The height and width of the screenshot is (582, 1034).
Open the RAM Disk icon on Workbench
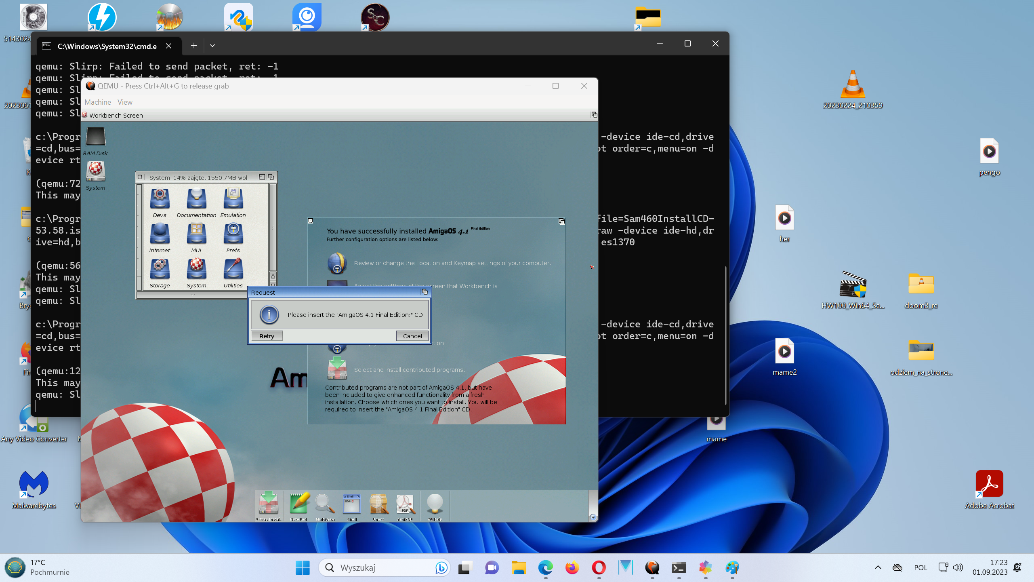[96, 141]
